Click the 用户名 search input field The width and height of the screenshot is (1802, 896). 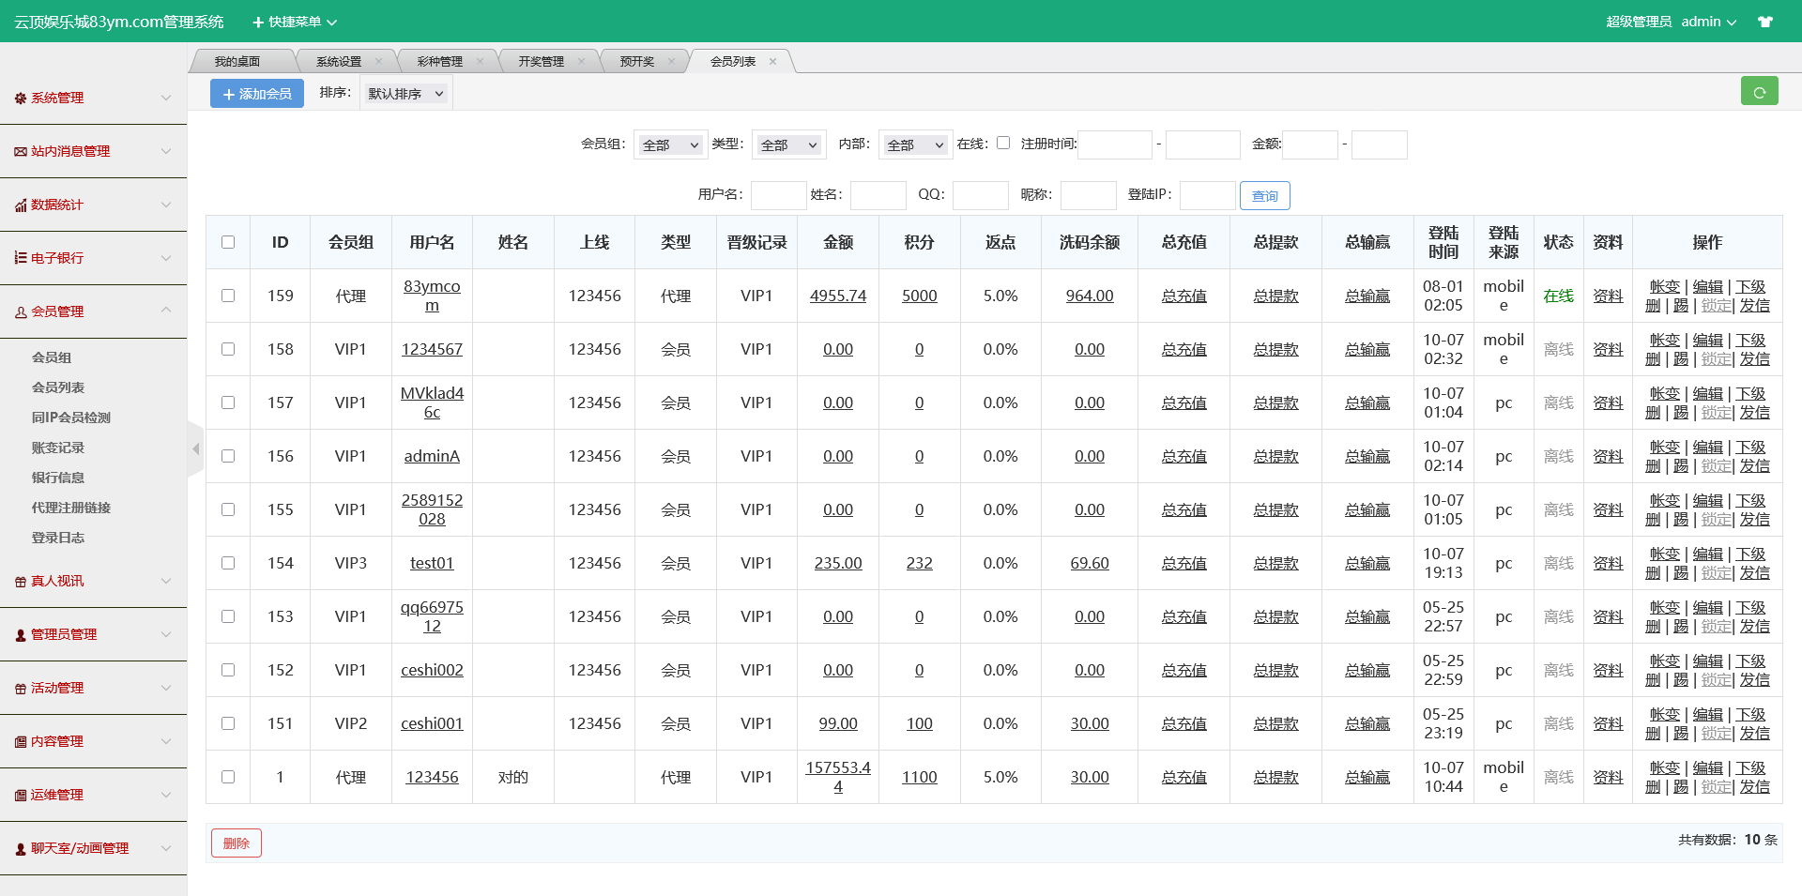[x=778, y=195]
